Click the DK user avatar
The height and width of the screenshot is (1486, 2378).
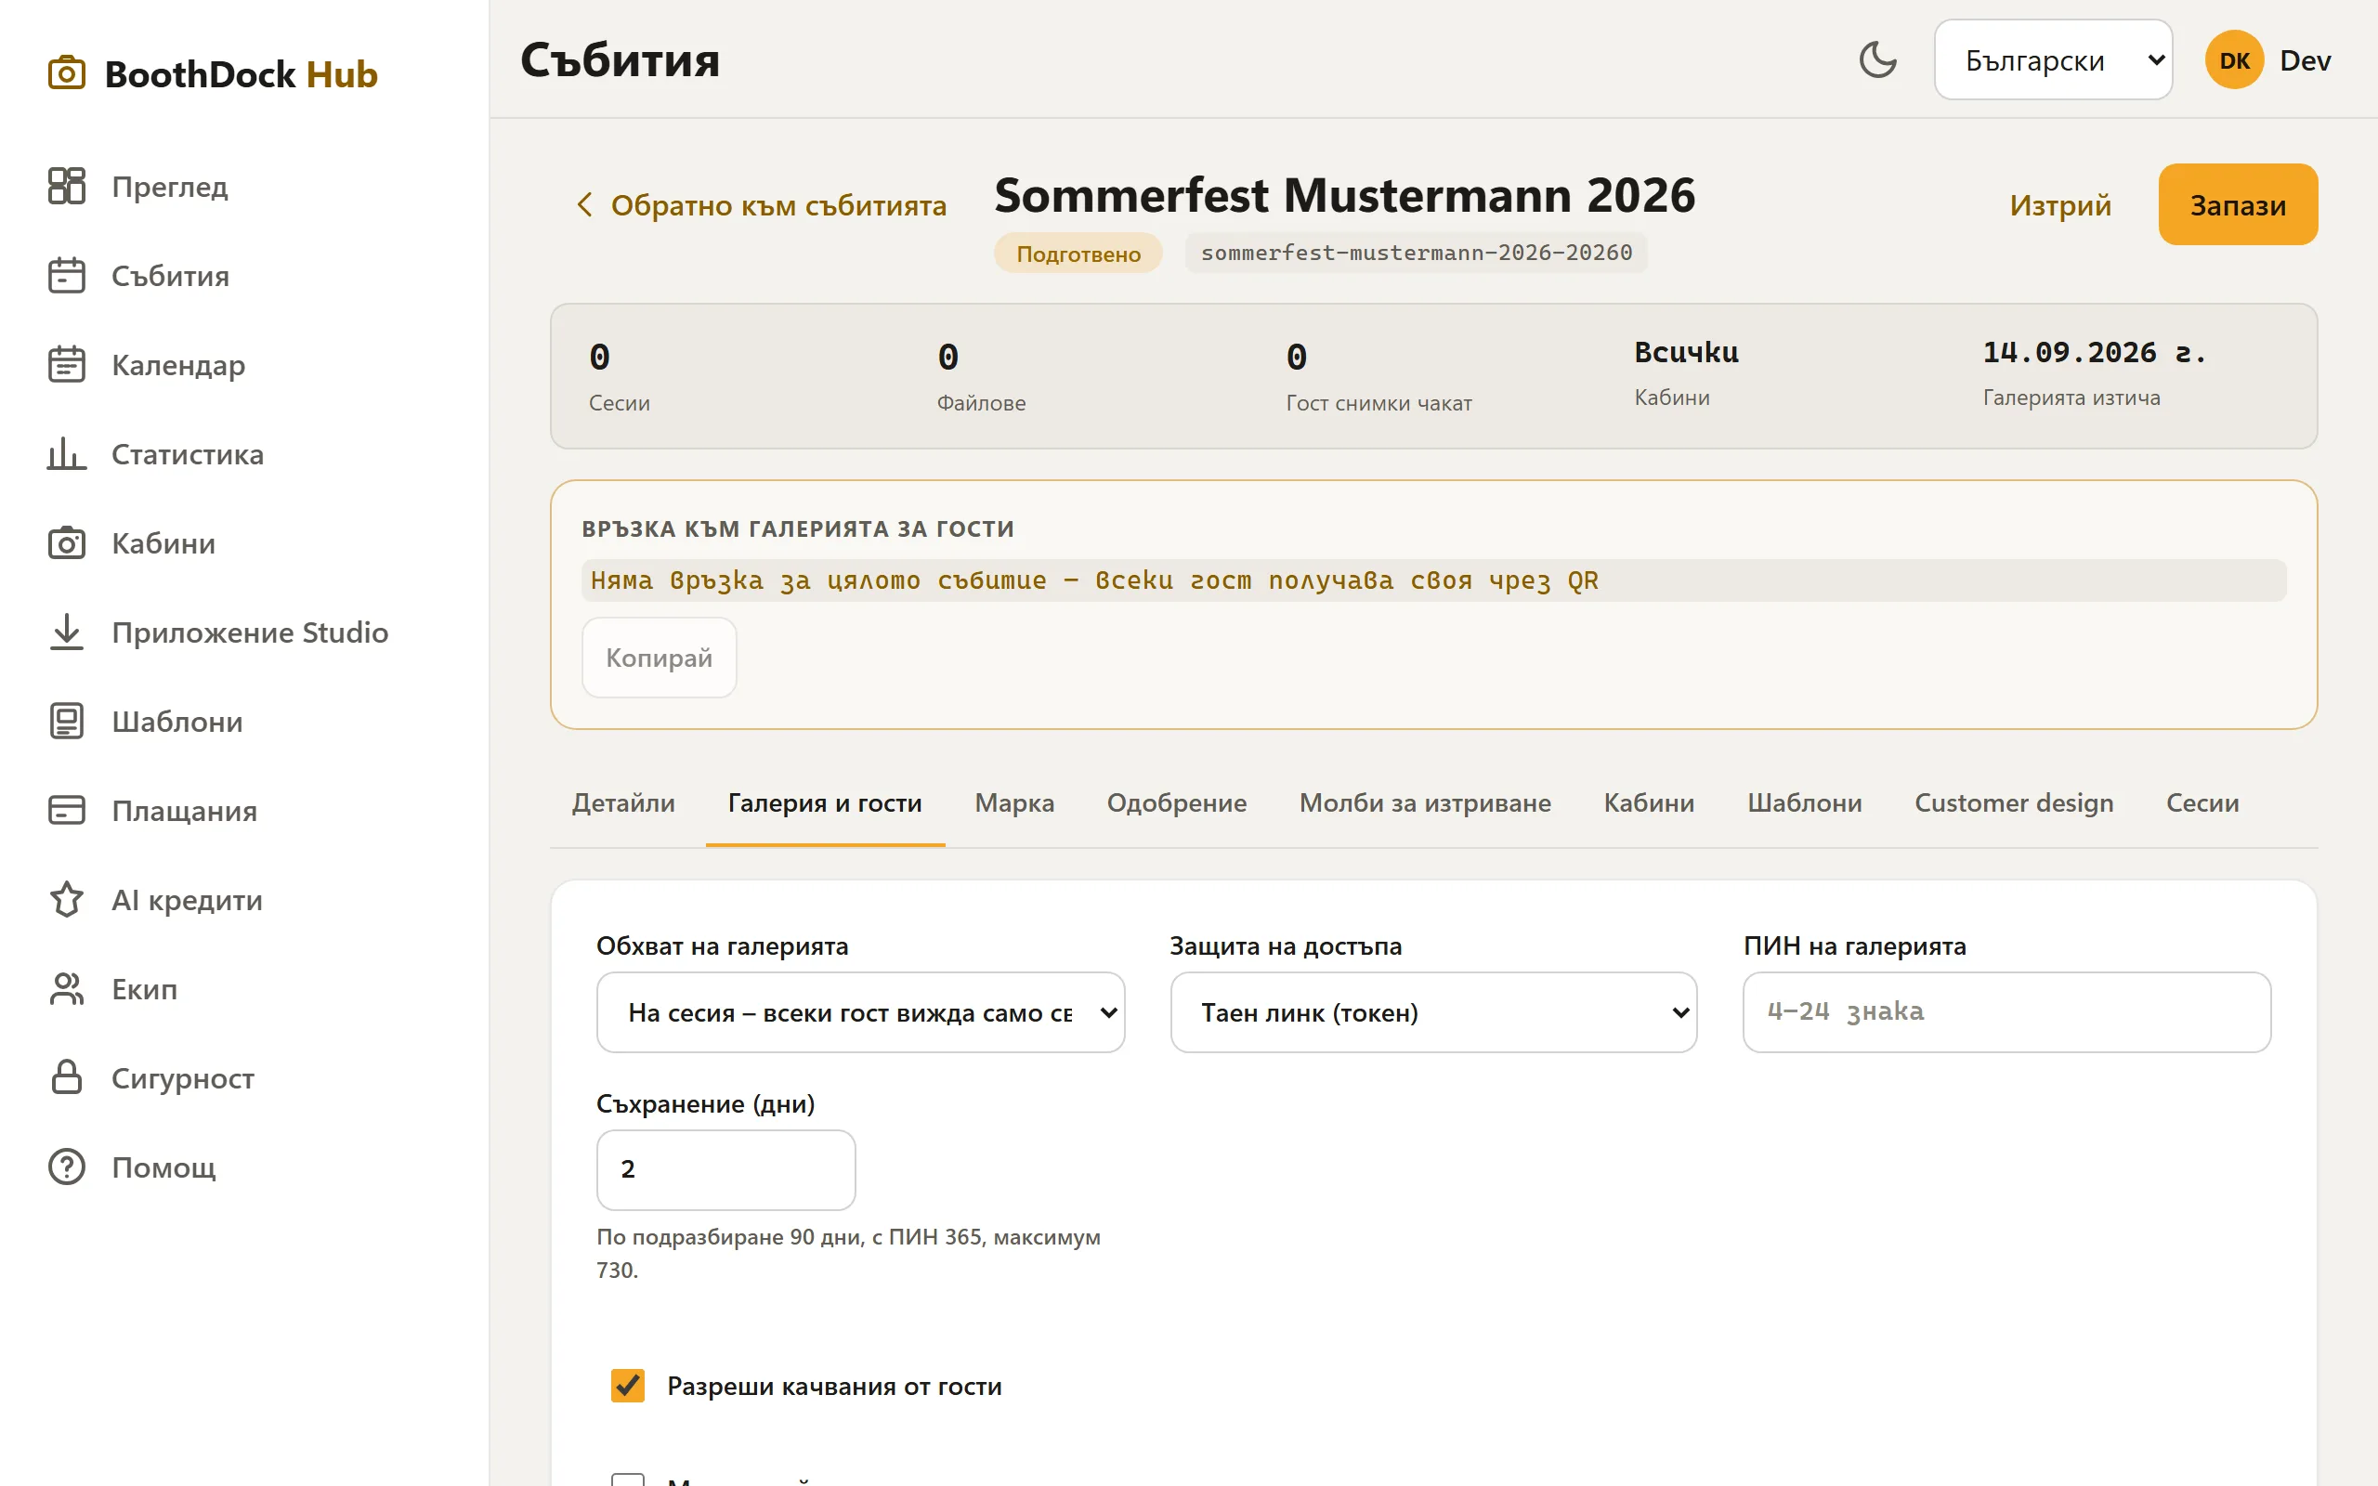tap(2233, 60)
